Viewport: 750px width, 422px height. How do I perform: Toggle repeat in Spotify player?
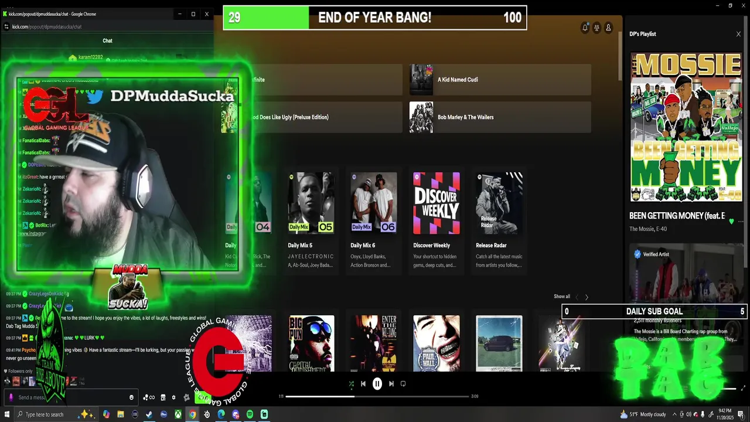(403, 384)
